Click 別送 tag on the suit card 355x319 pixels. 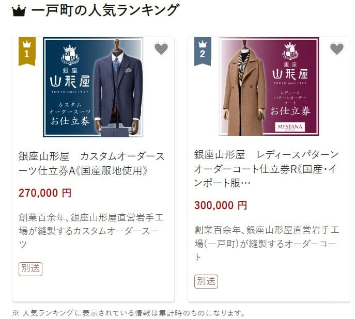30,269
